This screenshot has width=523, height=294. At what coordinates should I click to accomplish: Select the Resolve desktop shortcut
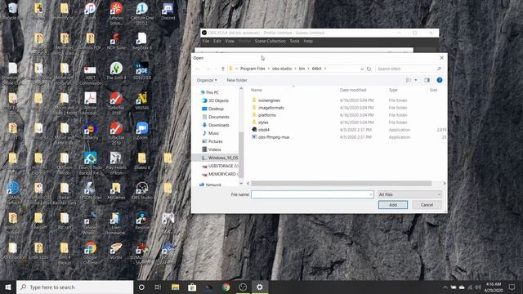coord(141,221)
